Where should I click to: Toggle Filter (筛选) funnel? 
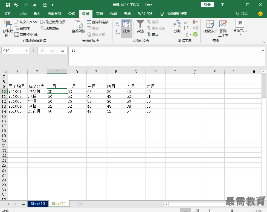[x=140, y=26]
